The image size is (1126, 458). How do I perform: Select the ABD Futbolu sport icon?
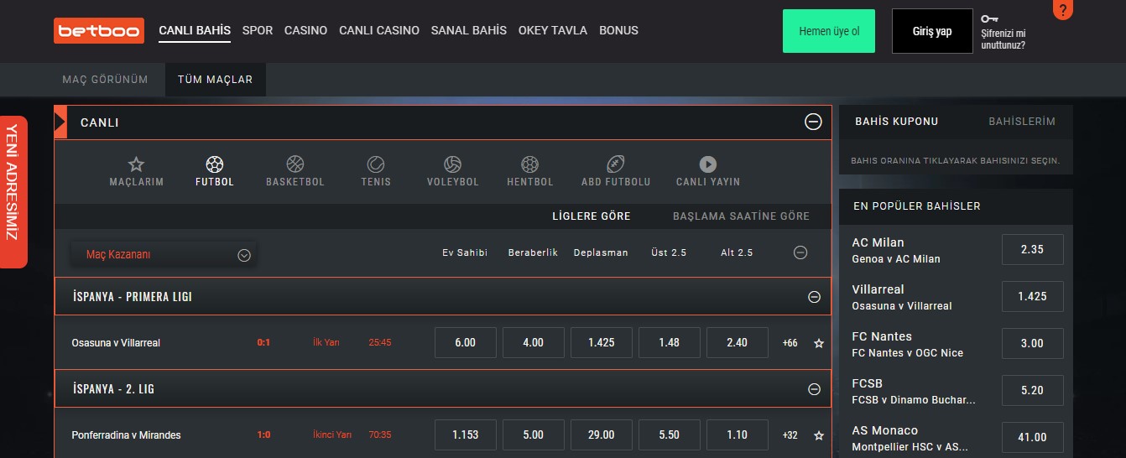(x=616, y=164)
